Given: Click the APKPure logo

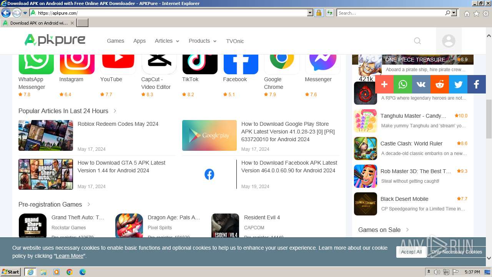Looking at the screenshot, I should click(x=55, y=40).
